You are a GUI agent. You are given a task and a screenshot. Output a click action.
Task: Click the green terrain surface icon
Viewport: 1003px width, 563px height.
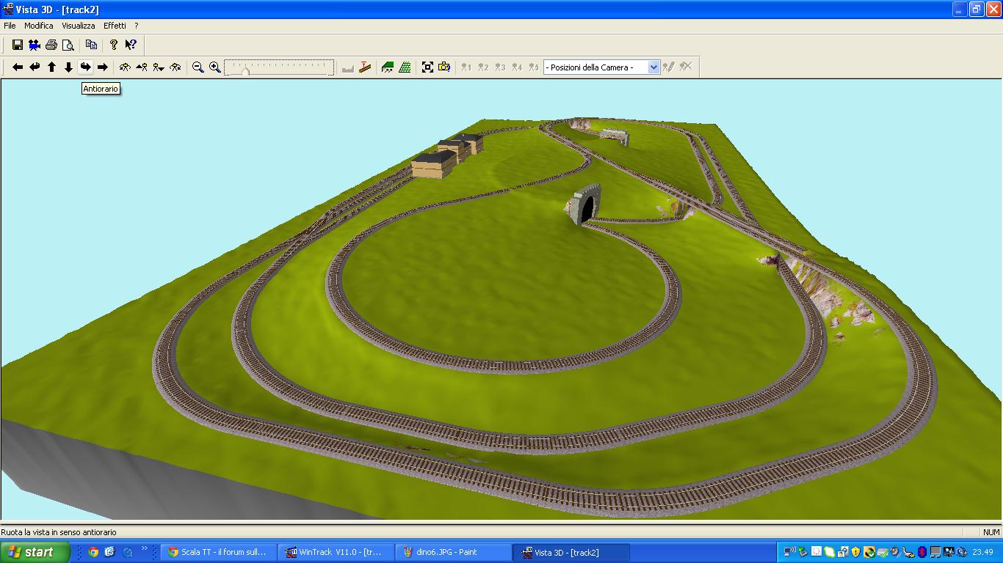(x=388, y=67)
